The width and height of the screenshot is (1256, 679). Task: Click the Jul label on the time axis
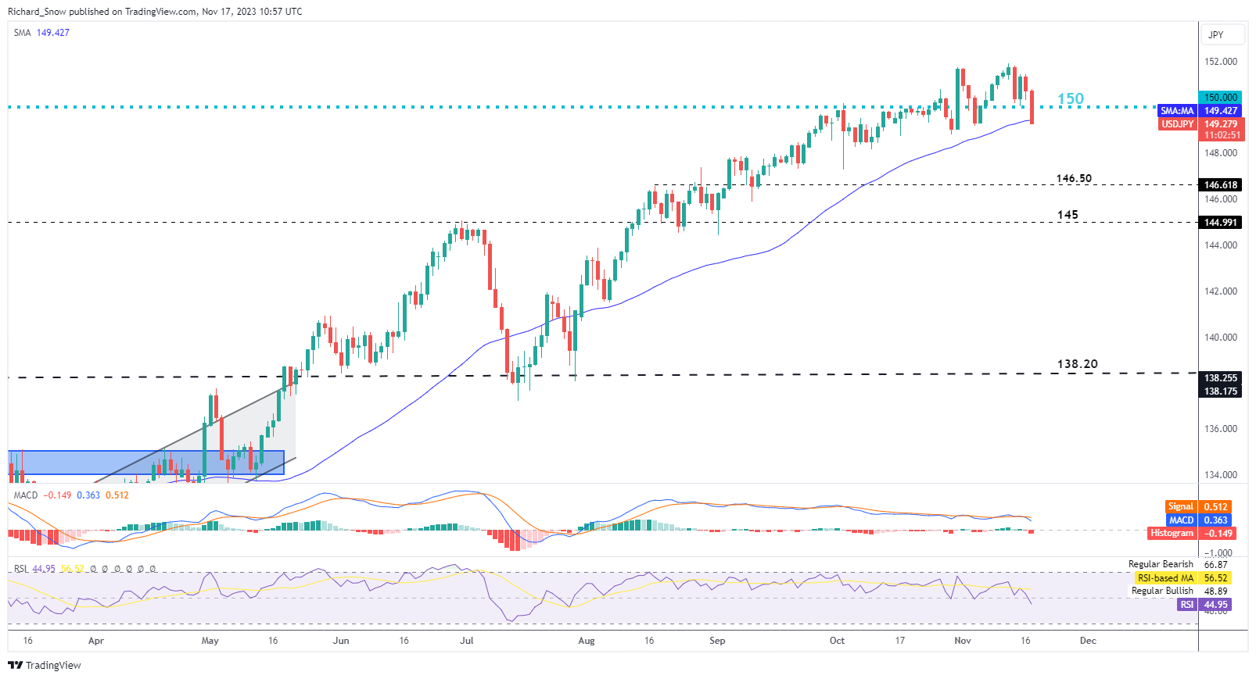tap(467, 641)
